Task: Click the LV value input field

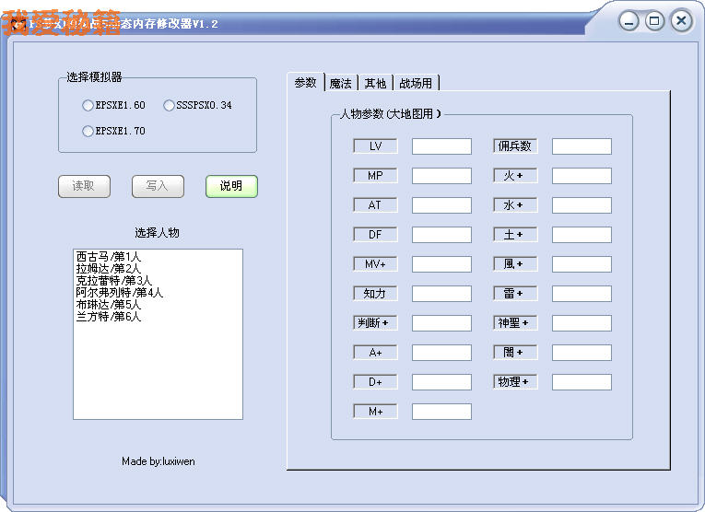Action: coord(441,146)
